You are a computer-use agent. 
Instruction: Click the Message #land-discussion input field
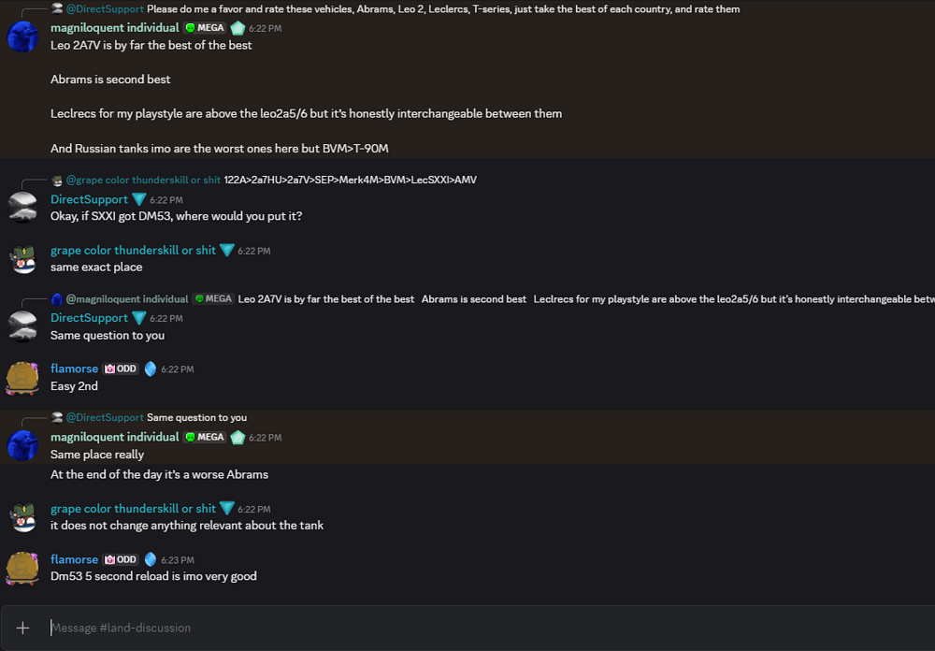point(467,628)
